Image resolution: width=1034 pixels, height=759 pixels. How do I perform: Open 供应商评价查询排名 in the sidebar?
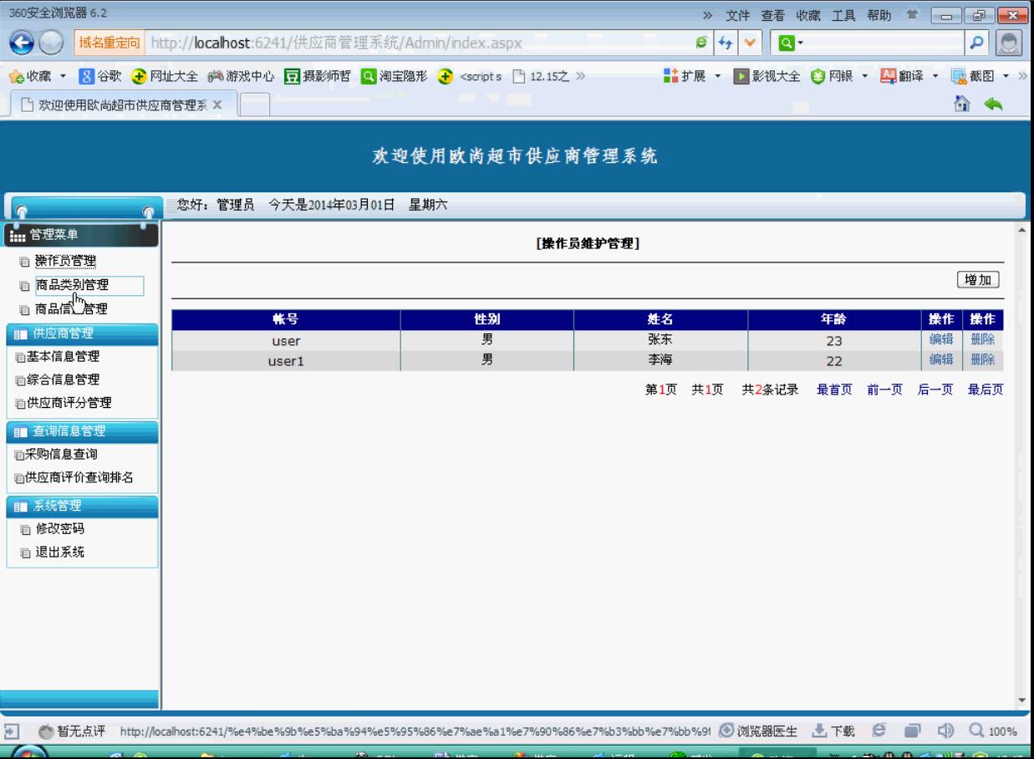80,478
